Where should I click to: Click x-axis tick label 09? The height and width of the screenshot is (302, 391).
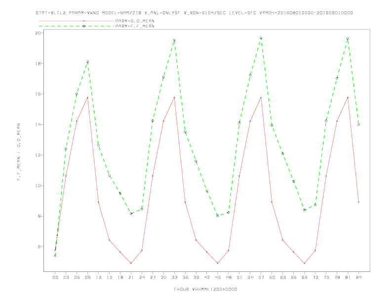[x=87, y=277]
